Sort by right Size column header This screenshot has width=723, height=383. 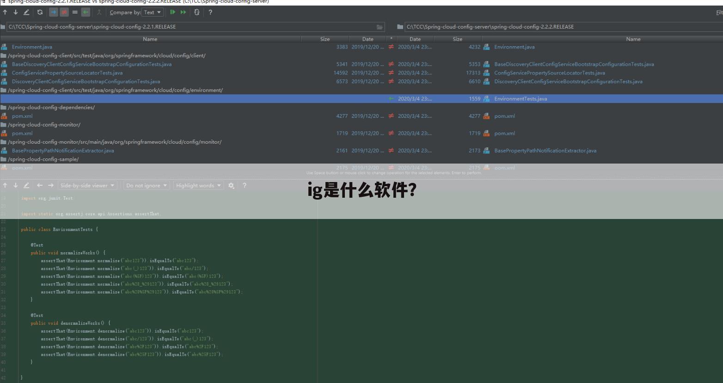pyautogui.click(x=458, y=39)
